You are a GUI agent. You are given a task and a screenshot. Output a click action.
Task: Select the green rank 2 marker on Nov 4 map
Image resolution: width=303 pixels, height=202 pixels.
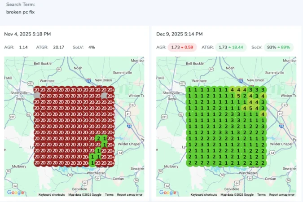(x=97, y=139)
